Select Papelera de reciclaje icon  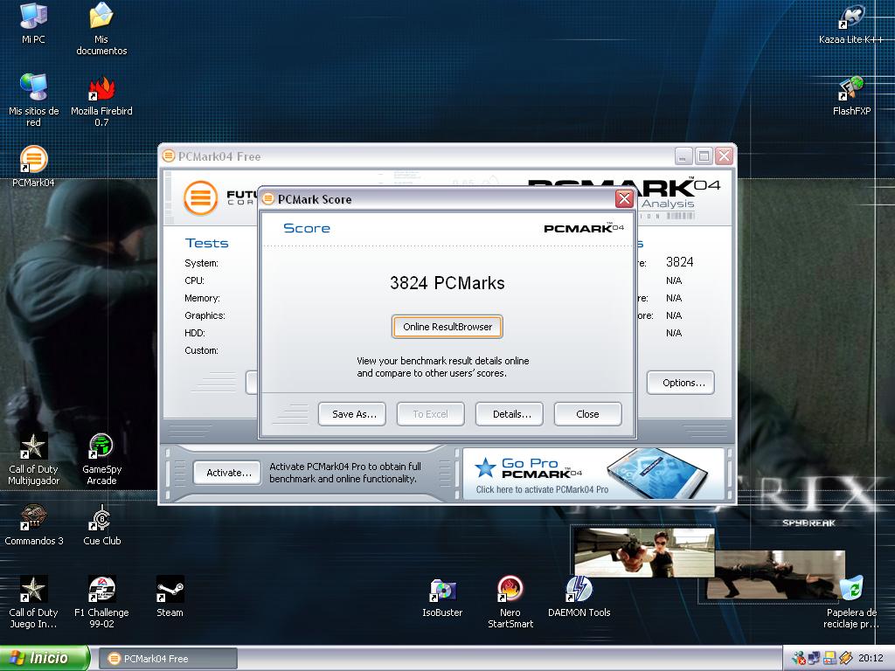coord(851,602)
